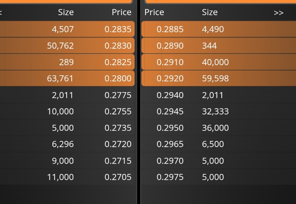The image size is (296, 204).
Task: Click the << collapse arrows on bid side
Action: (x=1, y=13)
